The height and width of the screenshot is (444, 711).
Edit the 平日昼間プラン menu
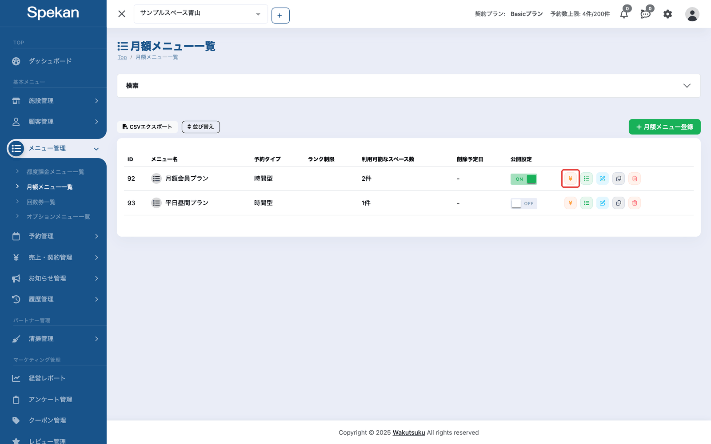[x=603, y=203]
